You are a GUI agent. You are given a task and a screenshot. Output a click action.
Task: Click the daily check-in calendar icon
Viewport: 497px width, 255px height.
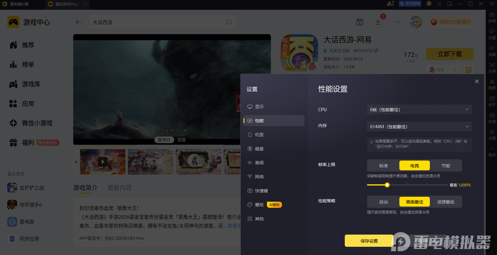(360, 22)
